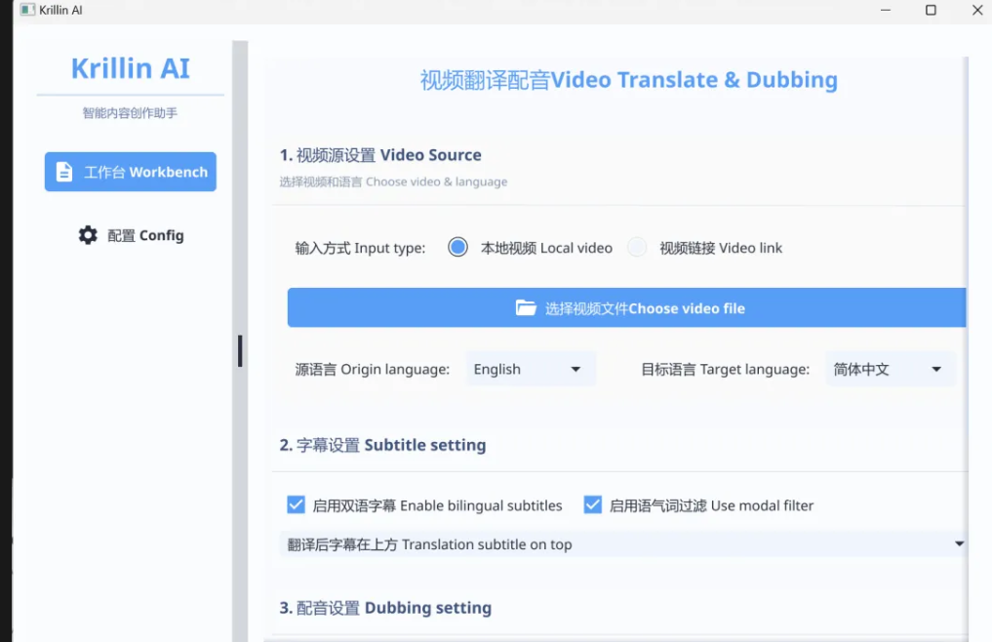Click Choose video file button
This screenshot has height=642, width=992.
[626, 307]
